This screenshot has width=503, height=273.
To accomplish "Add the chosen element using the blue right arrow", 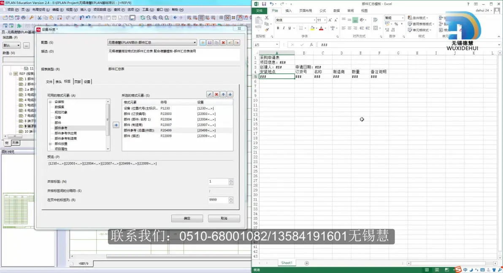I will click(116, 125).
